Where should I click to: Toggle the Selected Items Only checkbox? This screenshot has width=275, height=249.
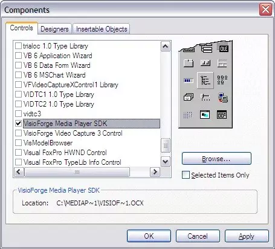(x=186, y=175)
